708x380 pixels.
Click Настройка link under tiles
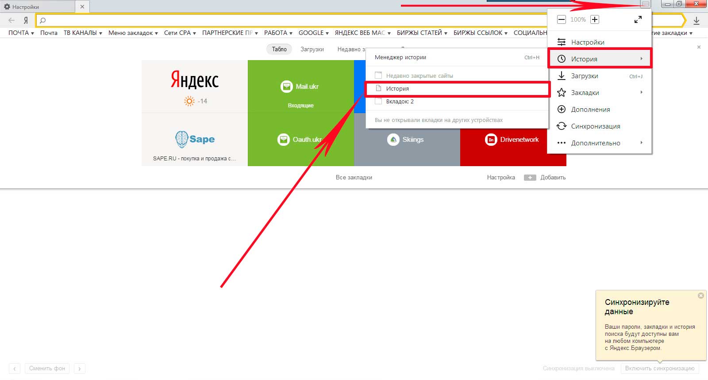(x=501, y=177)
